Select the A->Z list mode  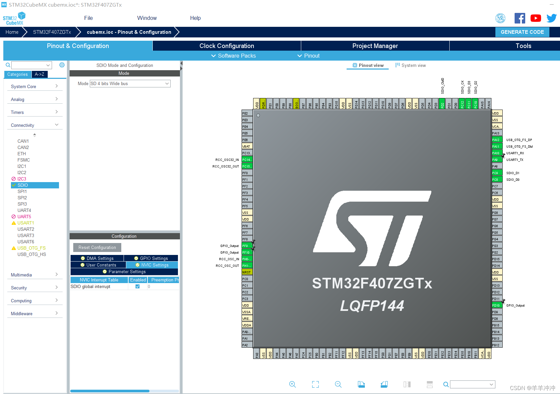coord(40,74)
